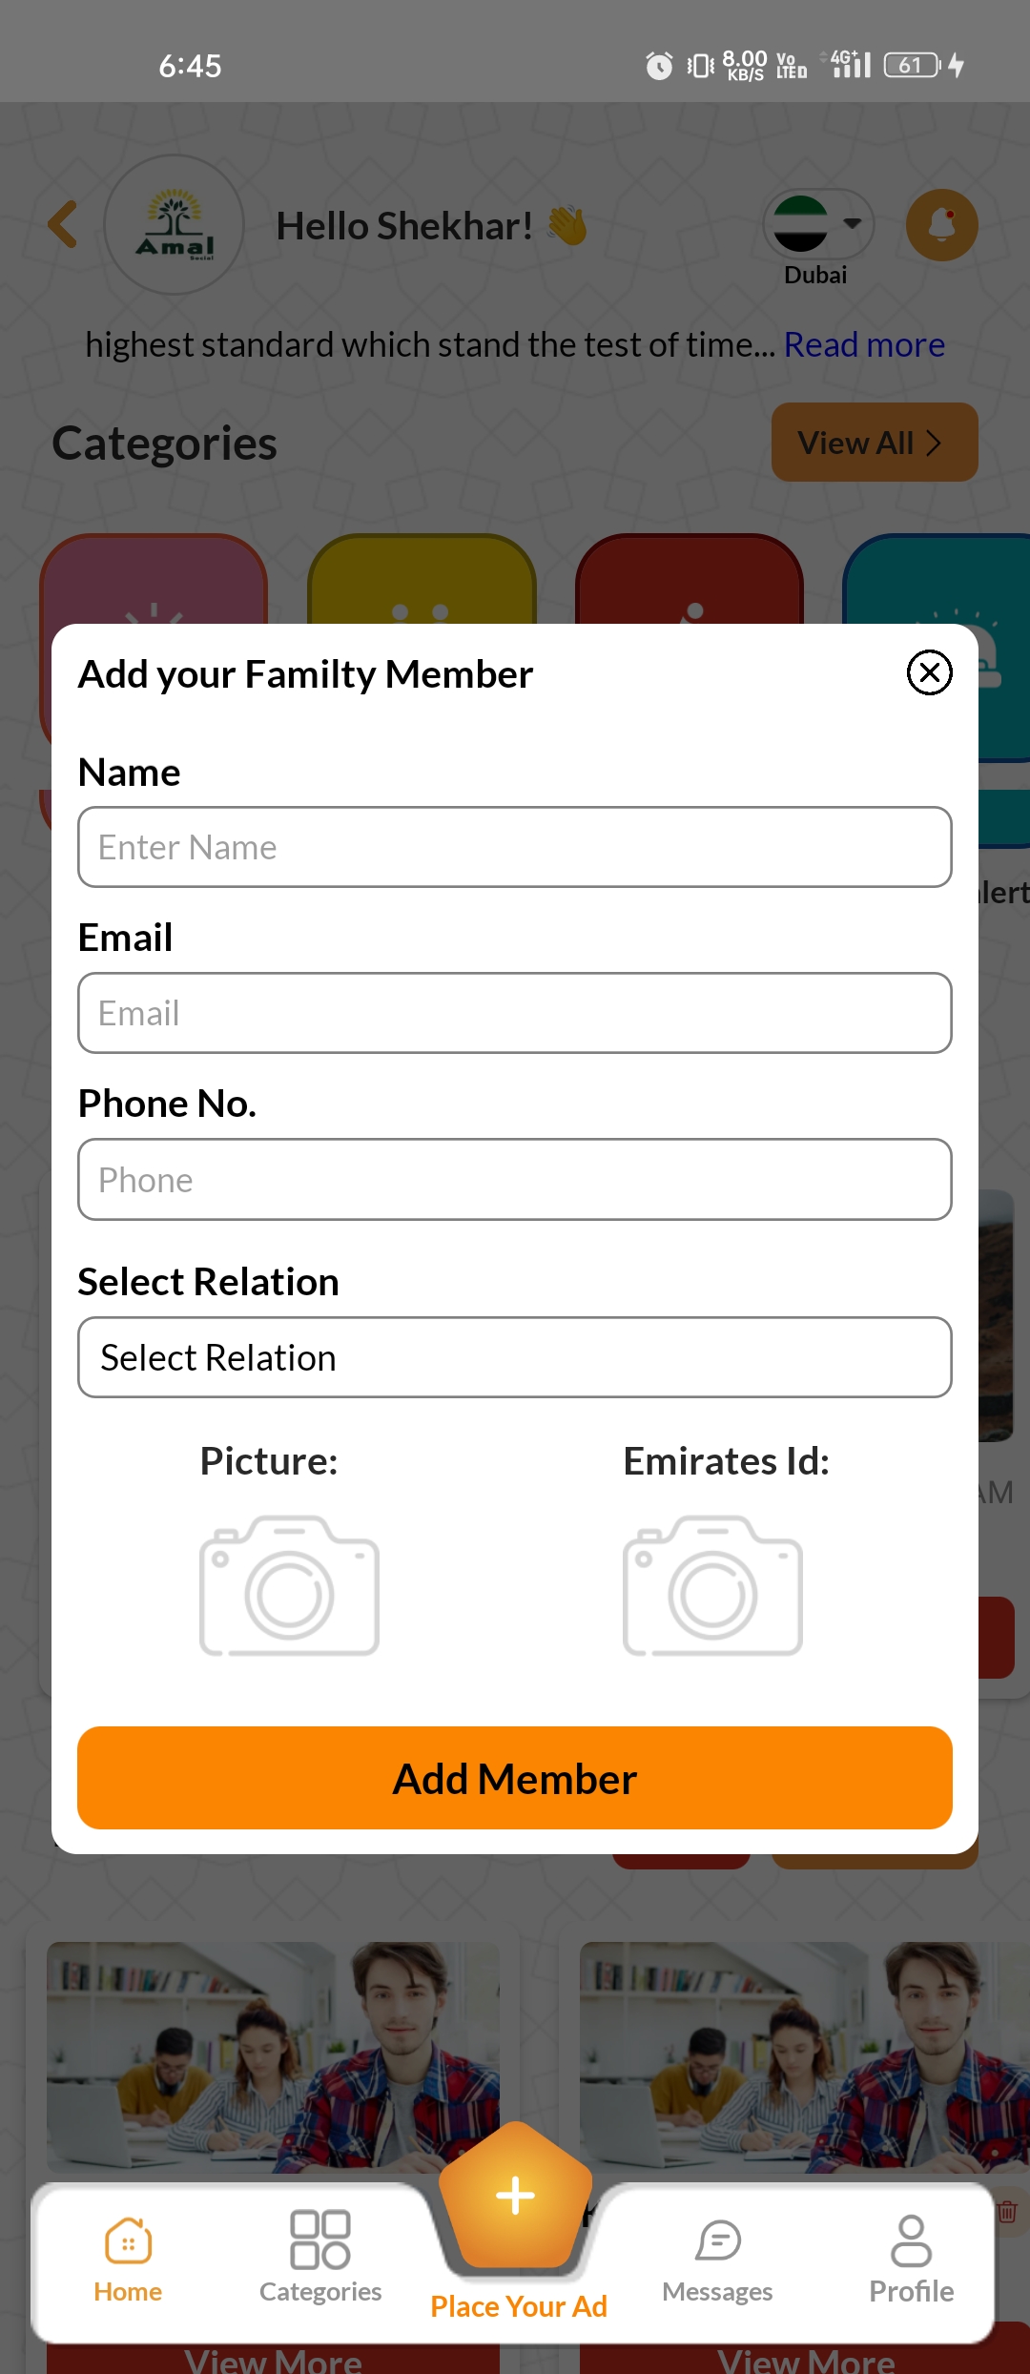The width and height of the screenshot is (1030, 2374).
Task: Tap the Amal logo
Action: 174,225
